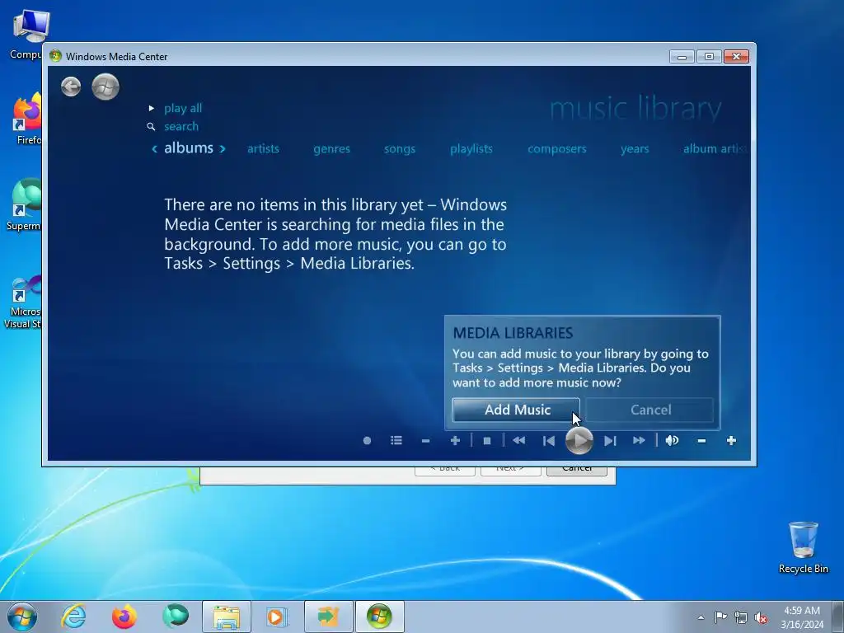Click the network tray icon
This screenshot has height=633, width=844.
[x=741, y=617]
